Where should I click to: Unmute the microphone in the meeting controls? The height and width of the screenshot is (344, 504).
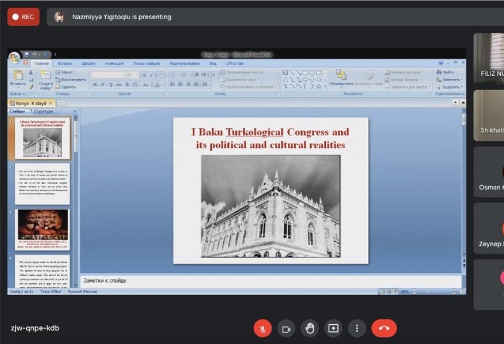pyautogui.click(x=263, y=329)
